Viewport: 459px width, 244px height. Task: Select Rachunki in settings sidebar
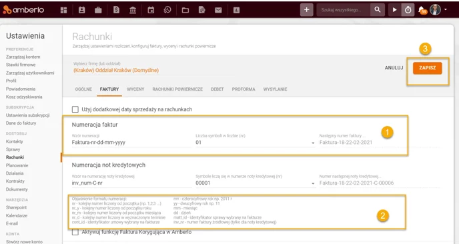(x=15, y=157)
